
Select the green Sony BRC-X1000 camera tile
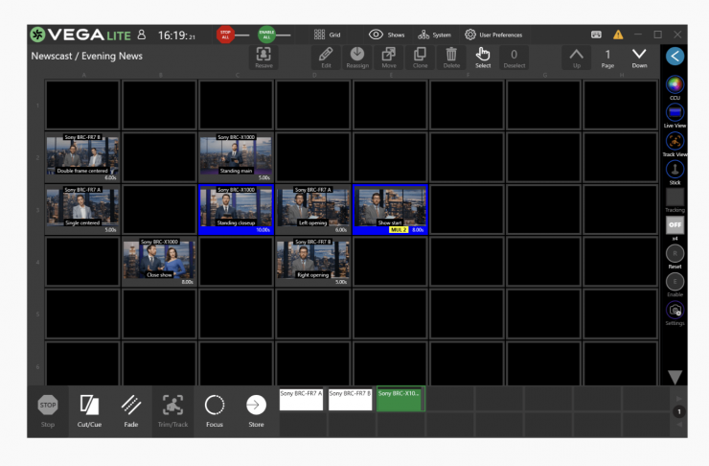click(x=400, y=399)
